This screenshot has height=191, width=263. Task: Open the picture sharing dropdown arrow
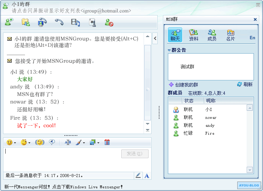[x=98, y=143]
